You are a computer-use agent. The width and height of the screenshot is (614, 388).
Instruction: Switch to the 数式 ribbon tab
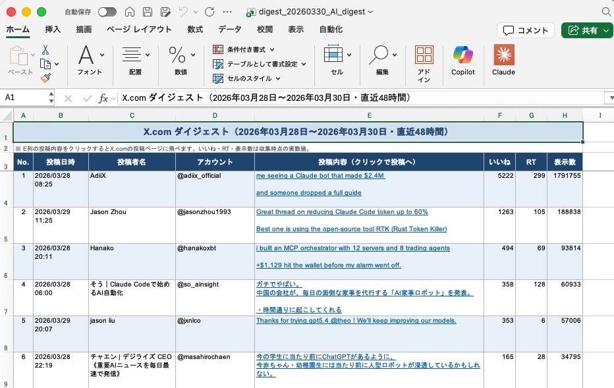tap(195, 30)
